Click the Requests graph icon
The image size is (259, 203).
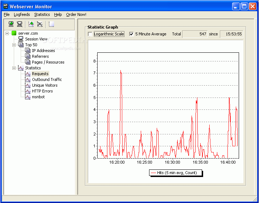tap(28, 74)
